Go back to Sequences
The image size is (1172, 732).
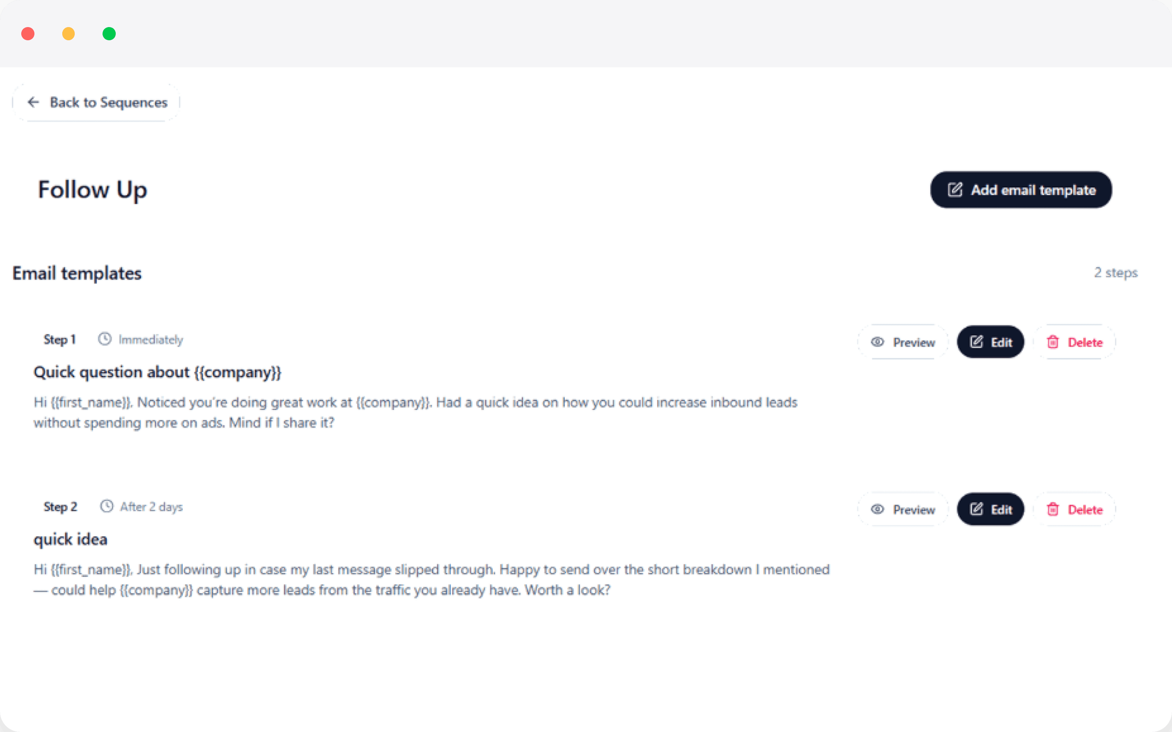pos(96,102)
